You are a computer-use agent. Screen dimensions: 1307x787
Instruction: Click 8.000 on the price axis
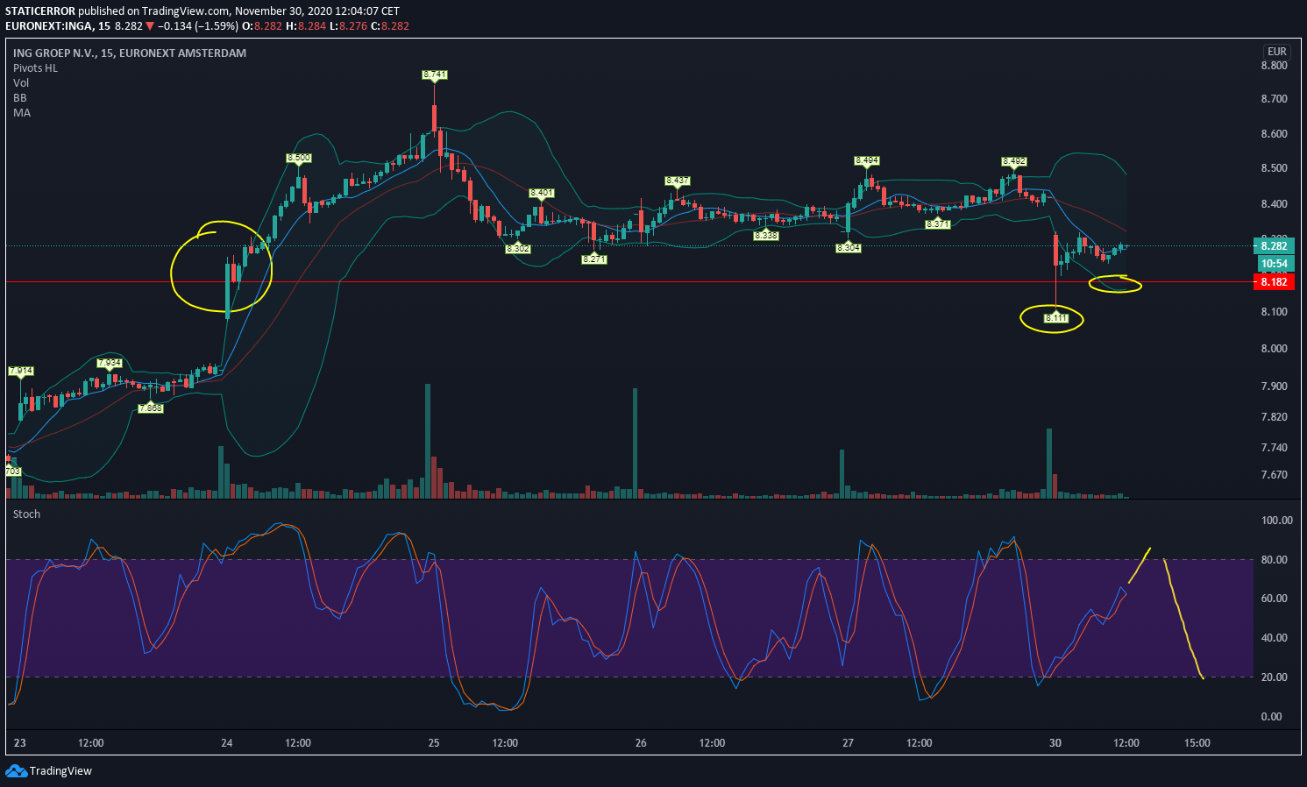[x=1274, y=349]
